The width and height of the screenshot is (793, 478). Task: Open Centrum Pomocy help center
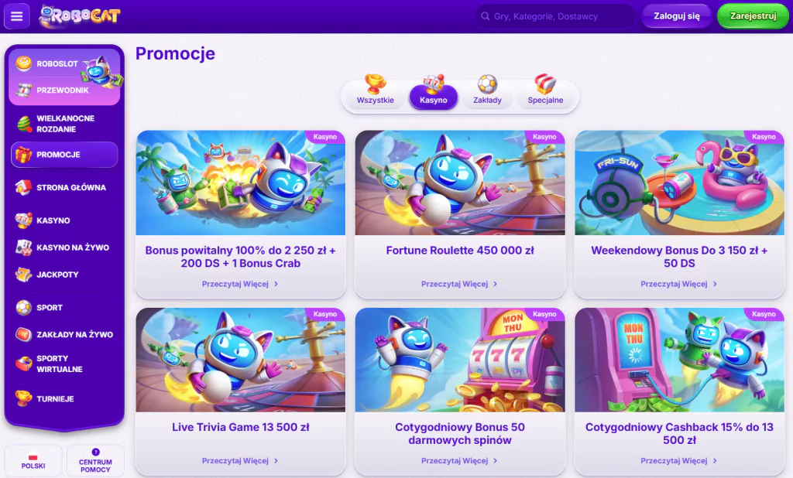point(95,460)
